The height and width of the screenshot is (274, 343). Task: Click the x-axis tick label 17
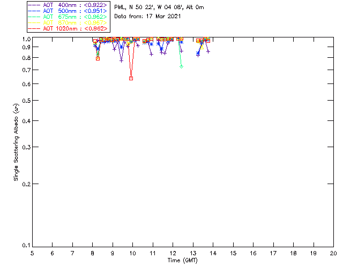tap(273, 254)
